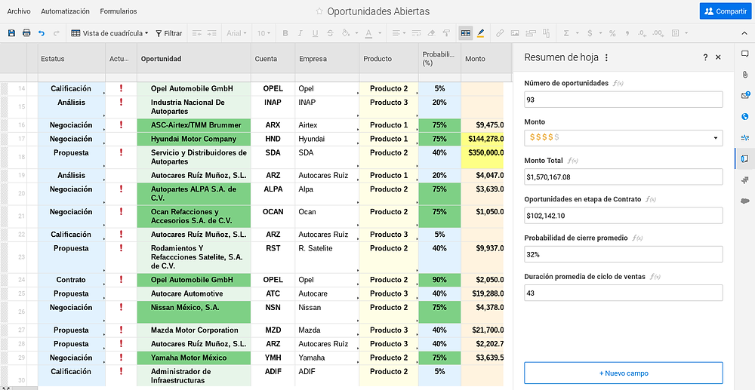Add a summary field with Nuevo campo
The width and height of the screenshot is (755, 390).
pyautogui.click(x=624, y=373)
